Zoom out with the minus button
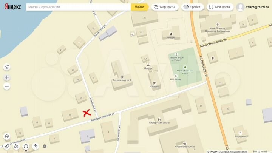This screenshot has height=153, width=272. [7, 86]
